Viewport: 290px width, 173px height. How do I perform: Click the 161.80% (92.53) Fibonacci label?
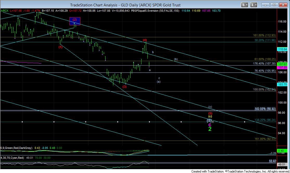(265, 139)
